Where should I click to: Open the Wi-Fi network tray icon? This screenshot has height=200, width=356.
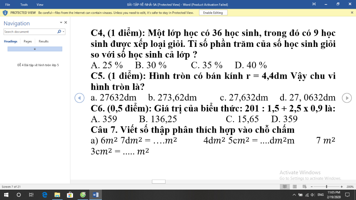tap(307, 195)
